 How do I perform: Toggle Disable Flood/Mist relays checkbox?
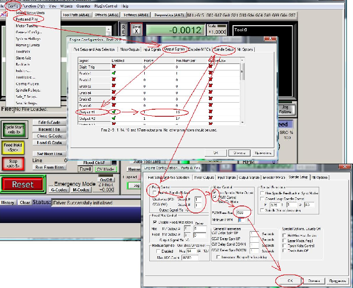(155, 222)
